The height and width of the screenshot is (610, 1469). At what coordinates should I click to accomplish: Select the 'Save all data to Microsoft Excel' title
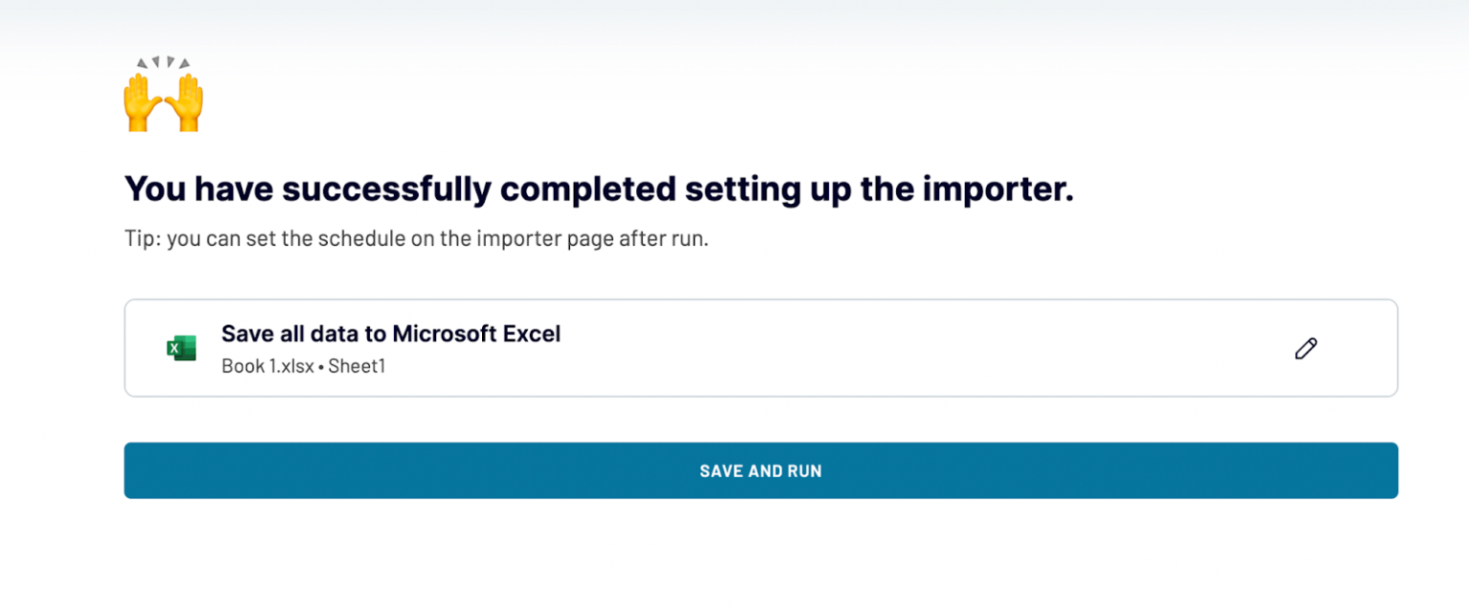tap(391, 334)
